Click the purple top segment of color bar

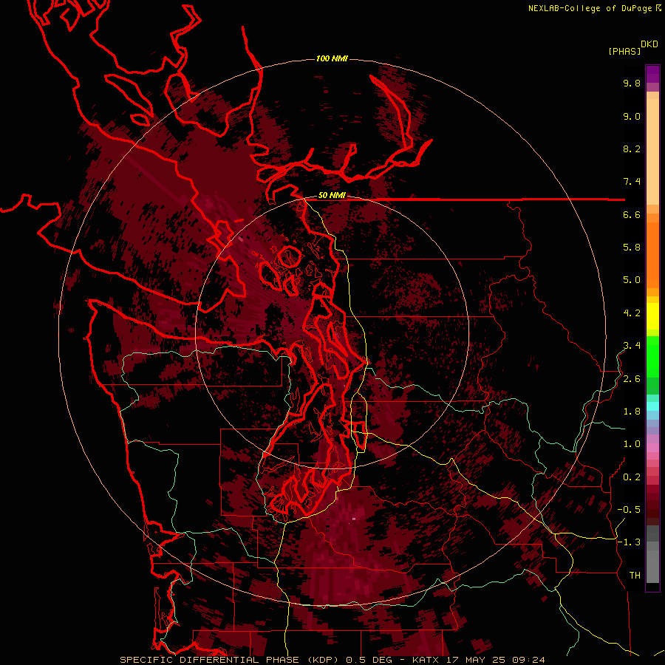652,74
